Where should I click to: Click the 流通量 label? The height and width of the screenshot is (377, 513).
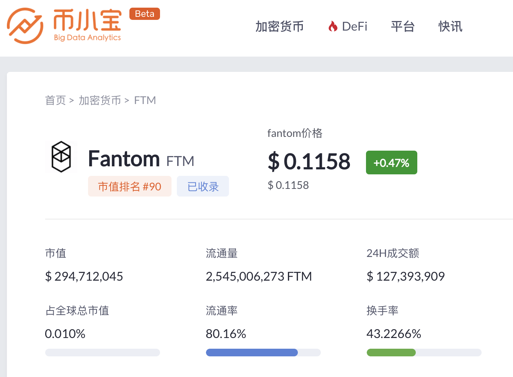pos(222,253)
